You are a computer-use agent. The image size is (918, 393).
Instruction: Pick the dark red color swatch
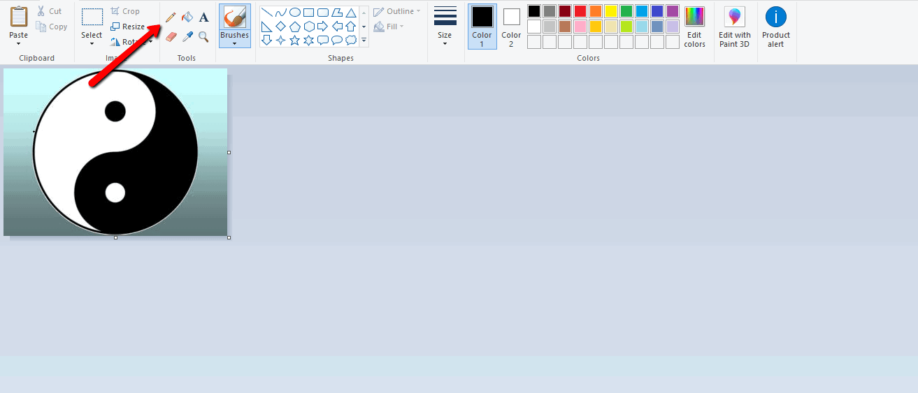pos(565,11)
